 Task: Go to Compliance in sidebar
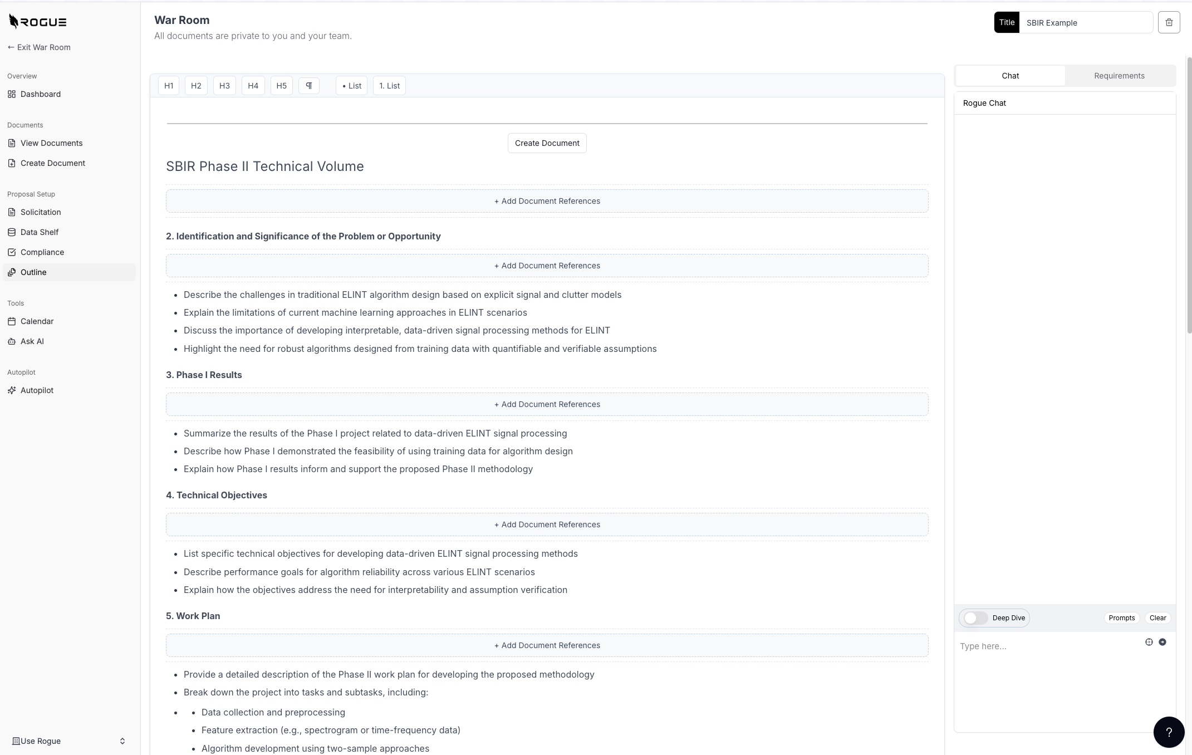(42, 252)
